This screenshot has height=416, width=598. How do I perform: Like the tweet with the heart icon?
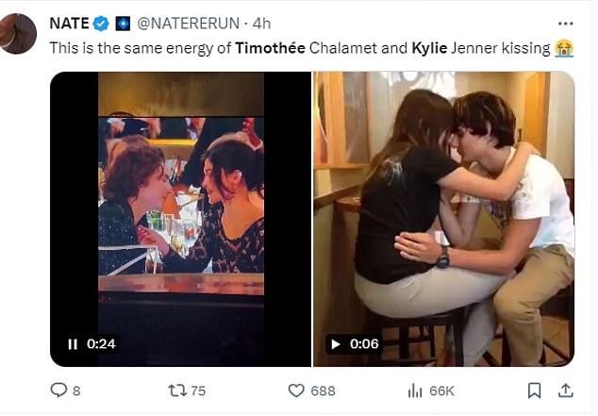[295, 390]
